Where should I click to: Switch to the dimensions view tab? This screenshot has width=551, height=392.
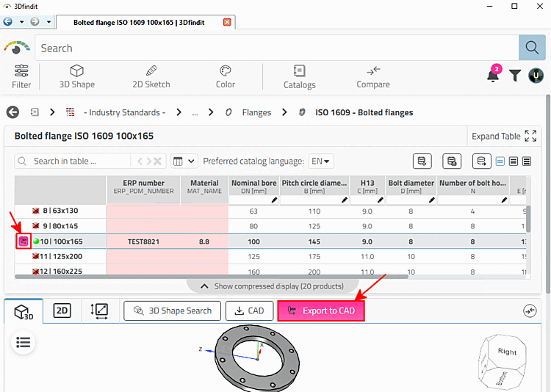[99, 311]
